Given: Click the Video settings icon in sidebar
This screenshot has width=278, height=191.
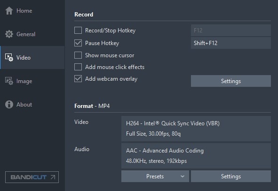Looking at the screenshot, I should click(9, 57).
